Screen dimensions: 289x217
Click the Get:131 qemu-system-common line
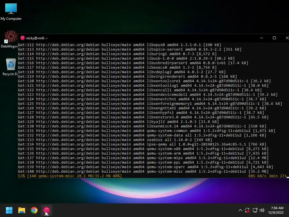pyautogui.click(x=146, y=131)
